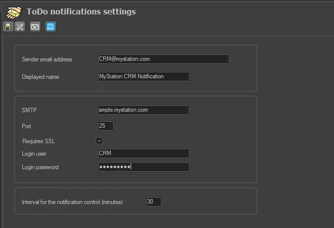Click the floppy disk save icon
The image size is (334, 228).
pos(8,26)
